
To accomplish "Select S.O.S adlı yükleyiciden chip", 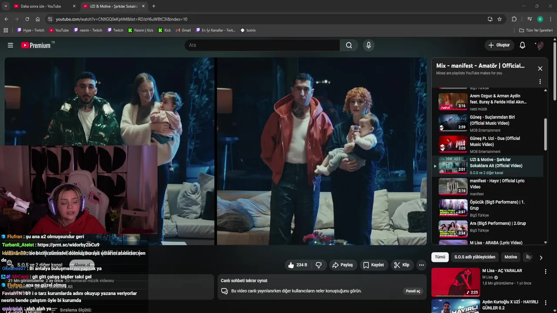I will tap(475, 257).
